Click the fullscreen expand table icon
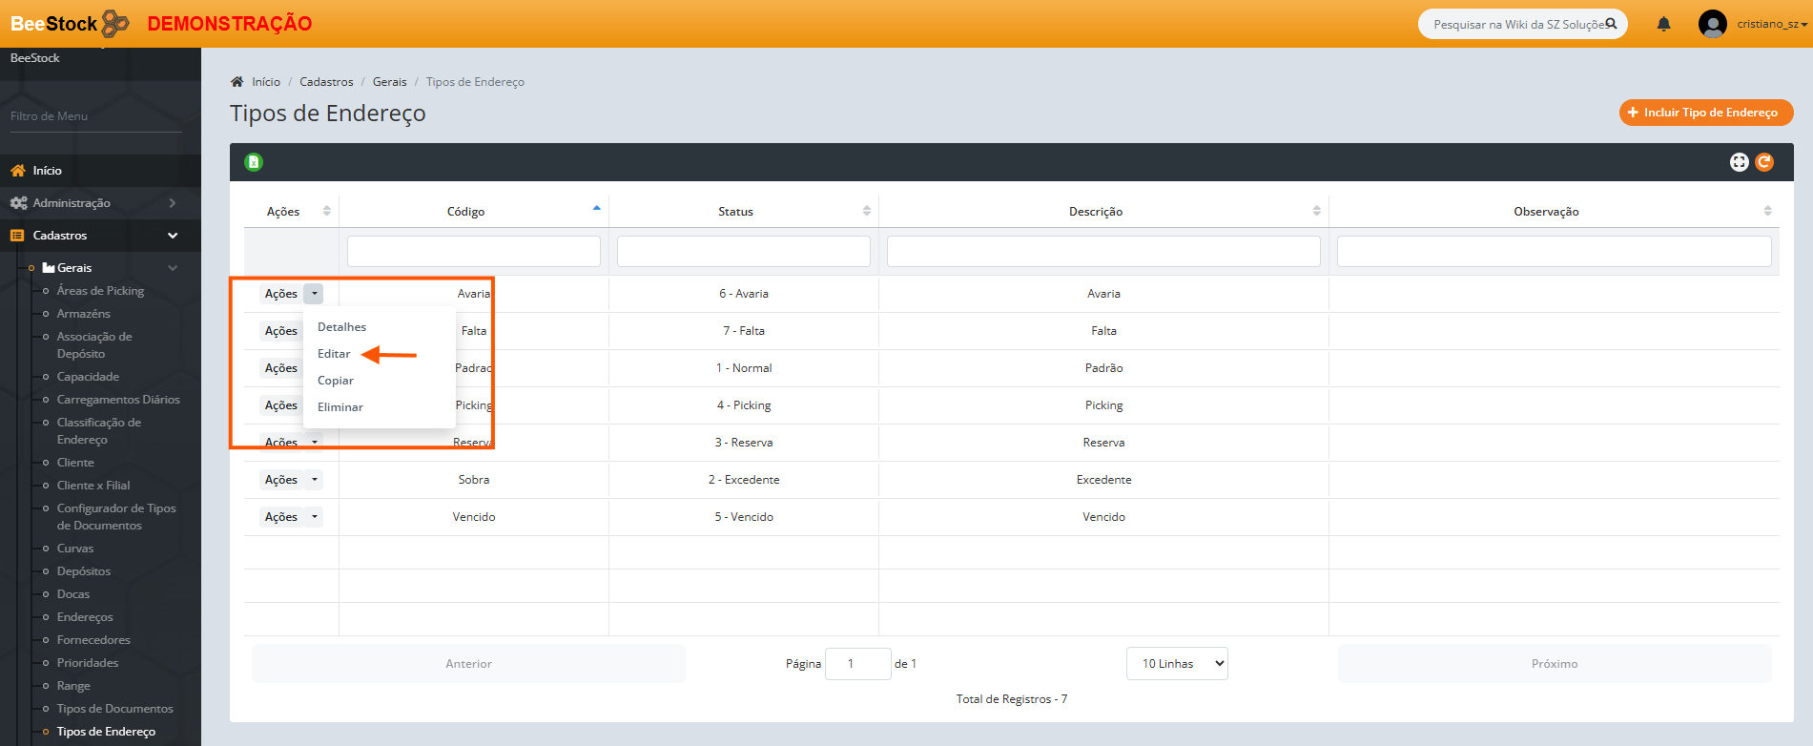 point(1739,162)
